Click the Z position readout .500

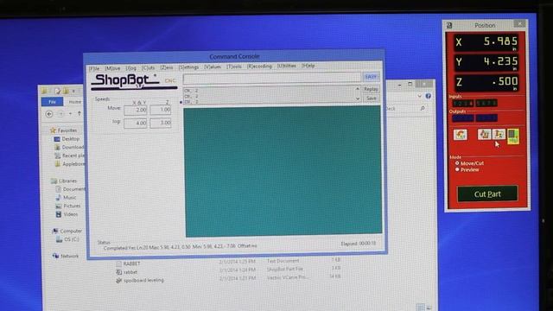[x=486, y=82]
